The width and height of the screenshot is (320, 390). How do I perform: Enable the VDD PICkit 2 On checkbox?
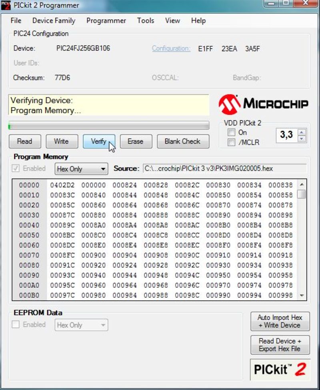[231, 133]
